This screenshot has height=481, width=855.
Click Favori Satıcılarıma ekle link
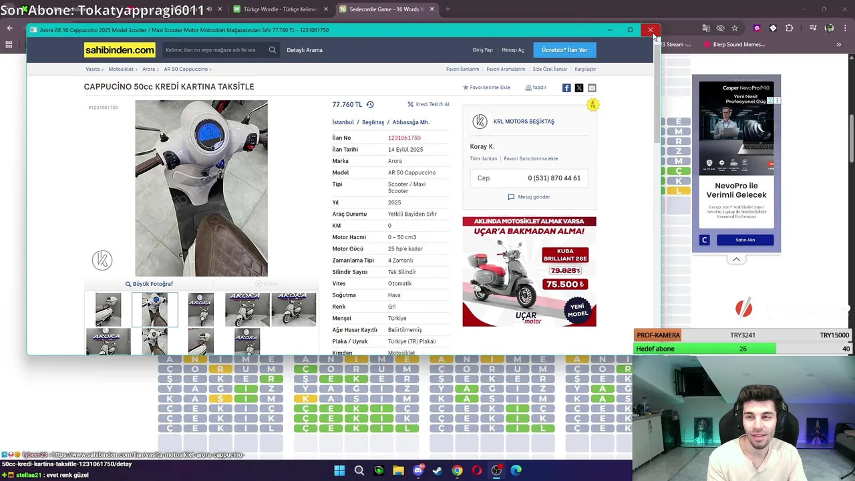531,159
